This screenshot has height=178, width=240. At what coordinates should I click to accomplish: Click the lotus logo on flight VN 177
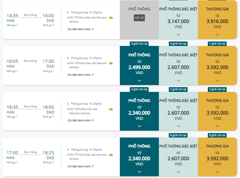(x=111, y=155)
